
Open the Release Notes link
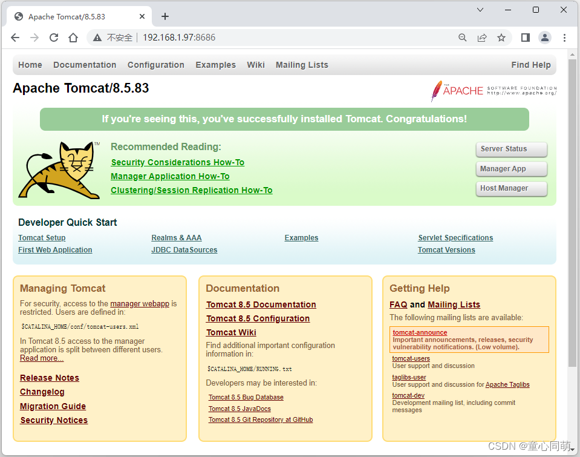(50, 378)
